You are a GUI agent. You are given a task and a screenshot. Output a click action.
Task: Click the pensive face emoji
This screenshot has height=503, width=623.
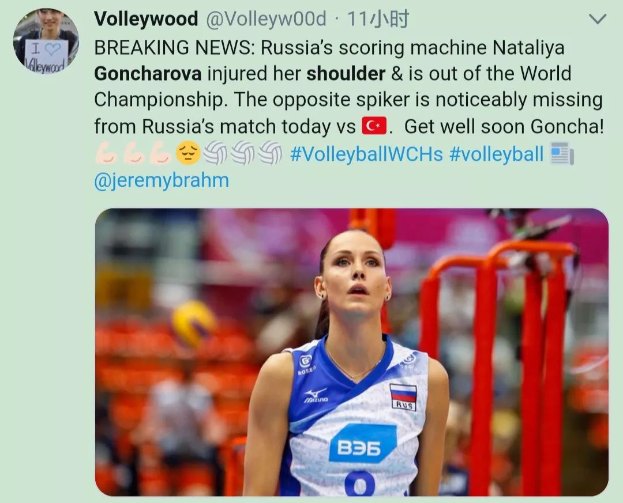pos(188,153)
